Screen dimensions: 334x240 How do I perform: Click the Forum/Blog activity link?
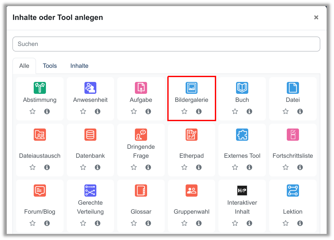tap(40, 212)
